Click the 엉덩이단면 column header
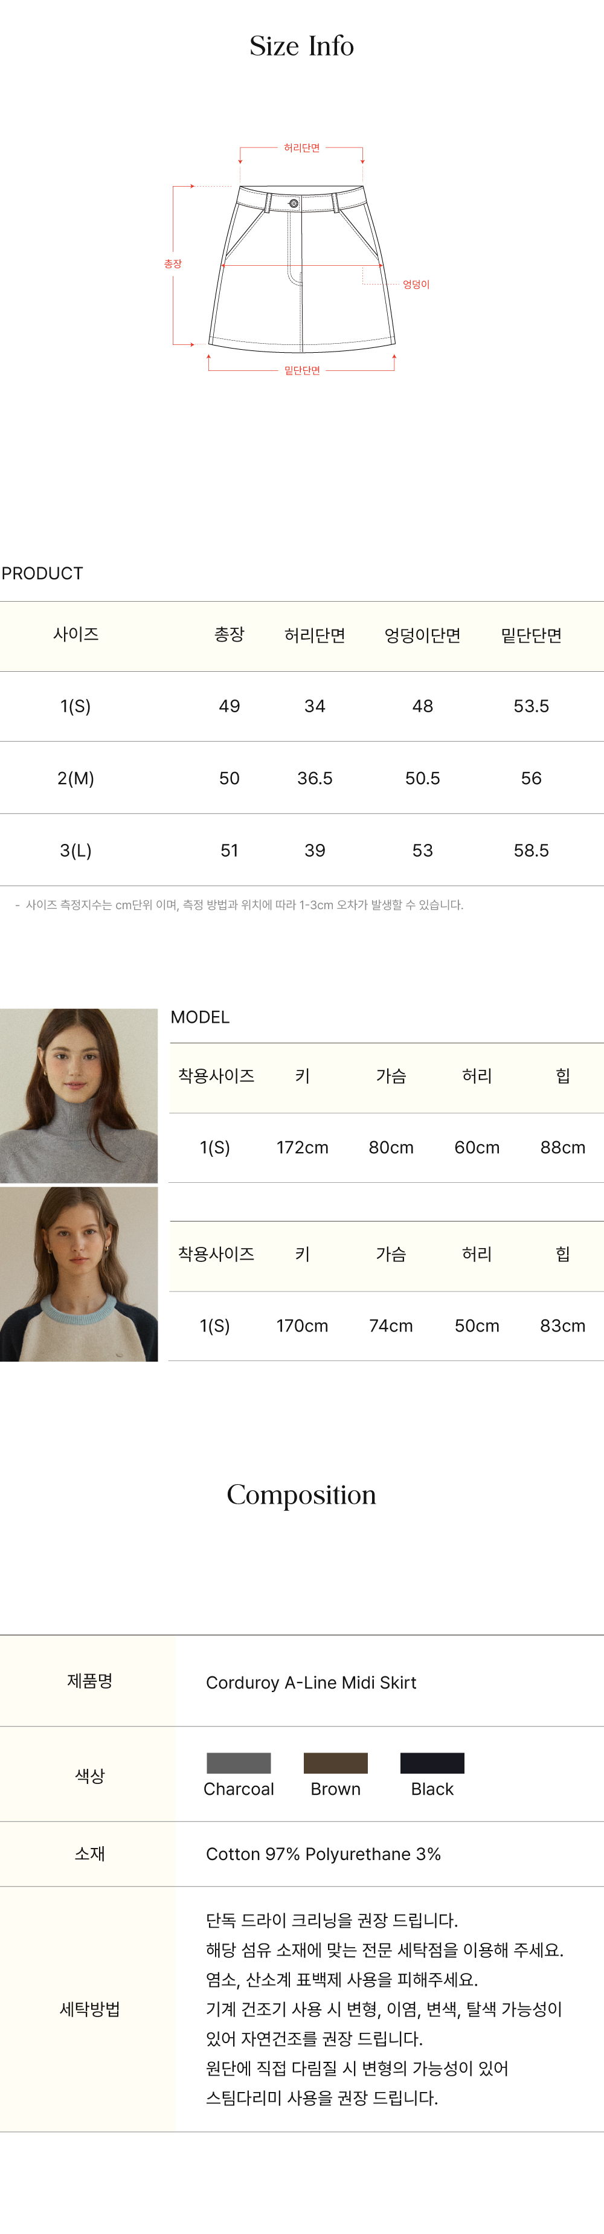 coord(422,636)
